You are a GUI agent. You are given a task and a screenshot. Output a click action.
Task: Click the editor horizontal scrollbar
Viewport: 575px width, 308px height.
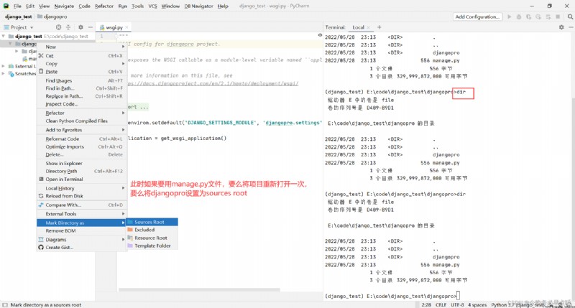[199, 289]
